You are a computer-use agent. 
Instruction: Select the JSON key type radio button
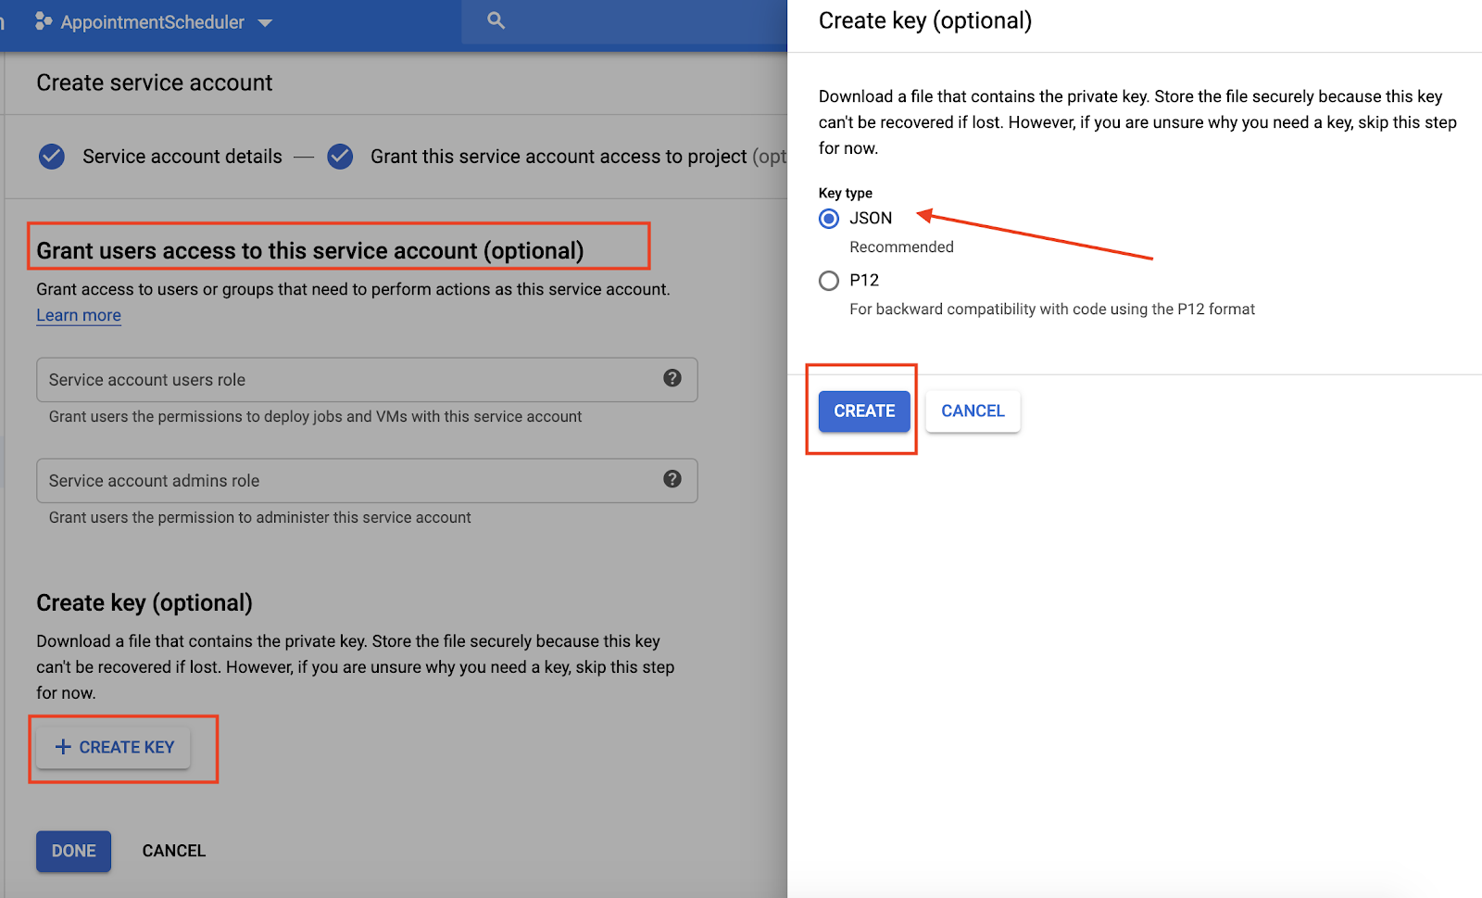829,219
